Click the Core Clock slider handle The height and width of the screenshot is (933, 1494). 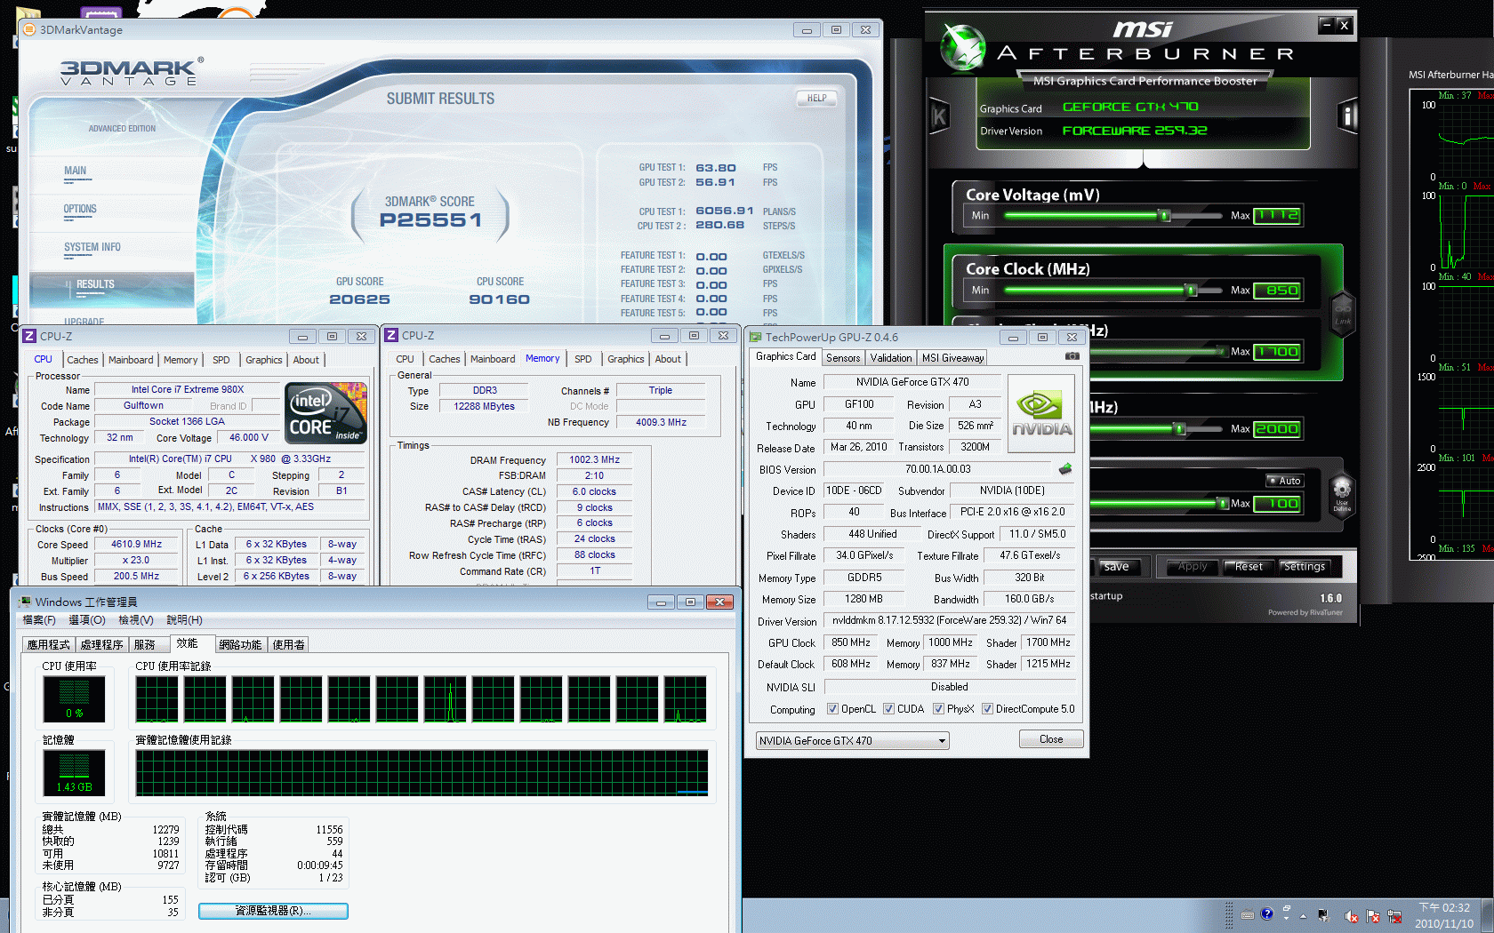(x=1191, y=291)
